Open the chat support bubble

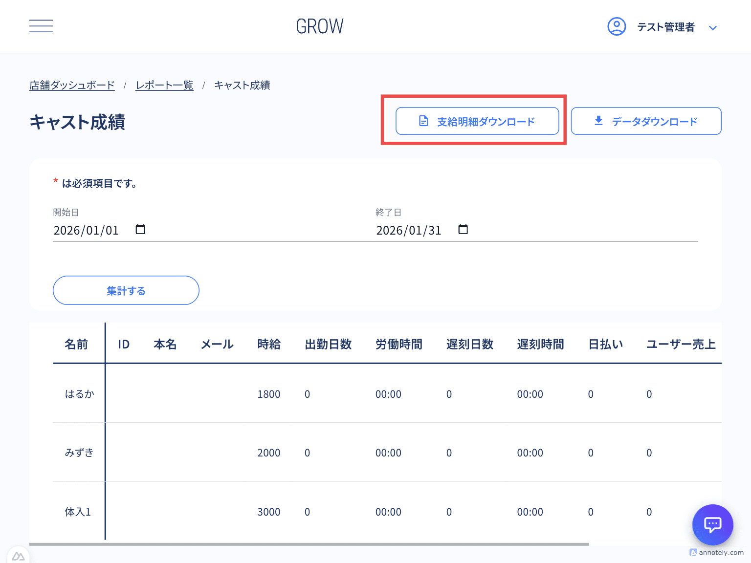point(712,525)
